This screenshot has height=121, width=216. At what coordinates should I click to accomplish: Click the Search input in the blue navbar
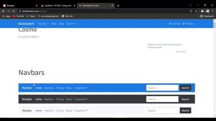tap(162, 88)
